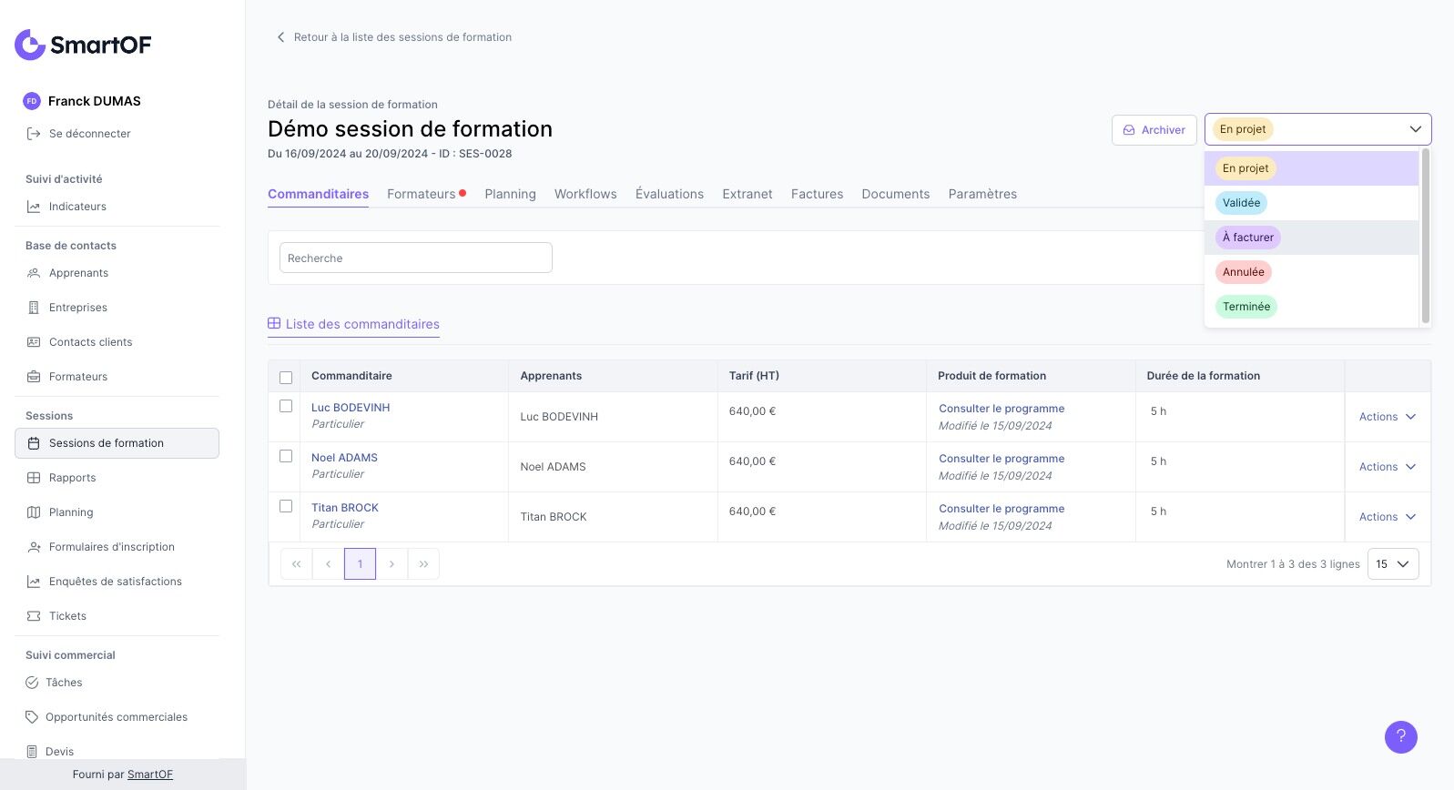This screenshot has width=1454, height=790.
Task: Switch to the Formateurs tab
Action: (x=422, y=194)
